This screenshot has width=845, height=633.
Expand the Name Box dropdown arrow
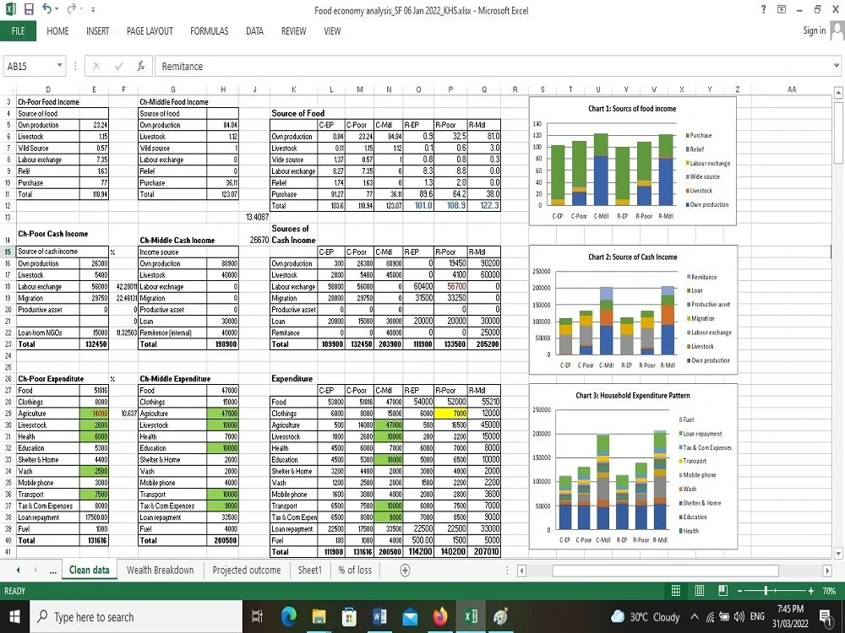click(60, 66)
